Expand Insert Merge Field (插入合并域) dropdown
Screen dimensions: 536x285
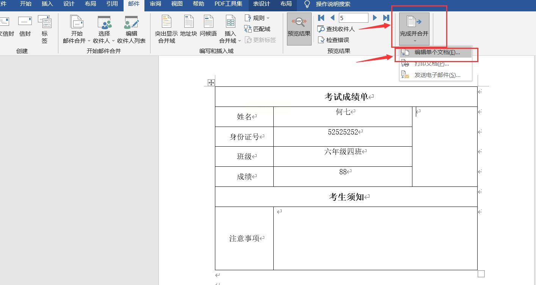(x=230, y=29)
